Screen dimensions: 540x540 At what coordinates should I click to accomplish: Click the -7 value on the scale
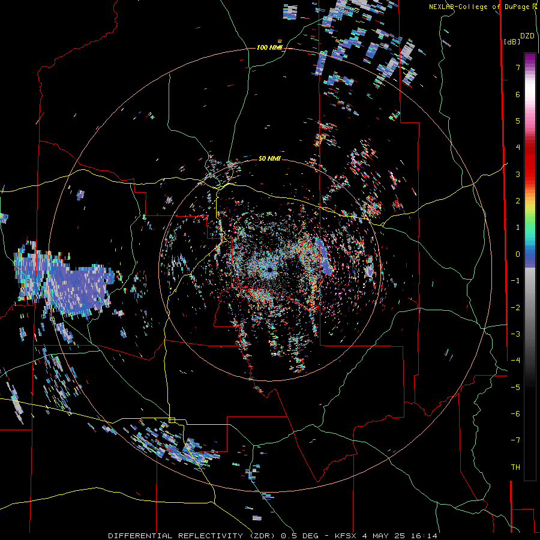pyautogui.click(x=515, y=440)
